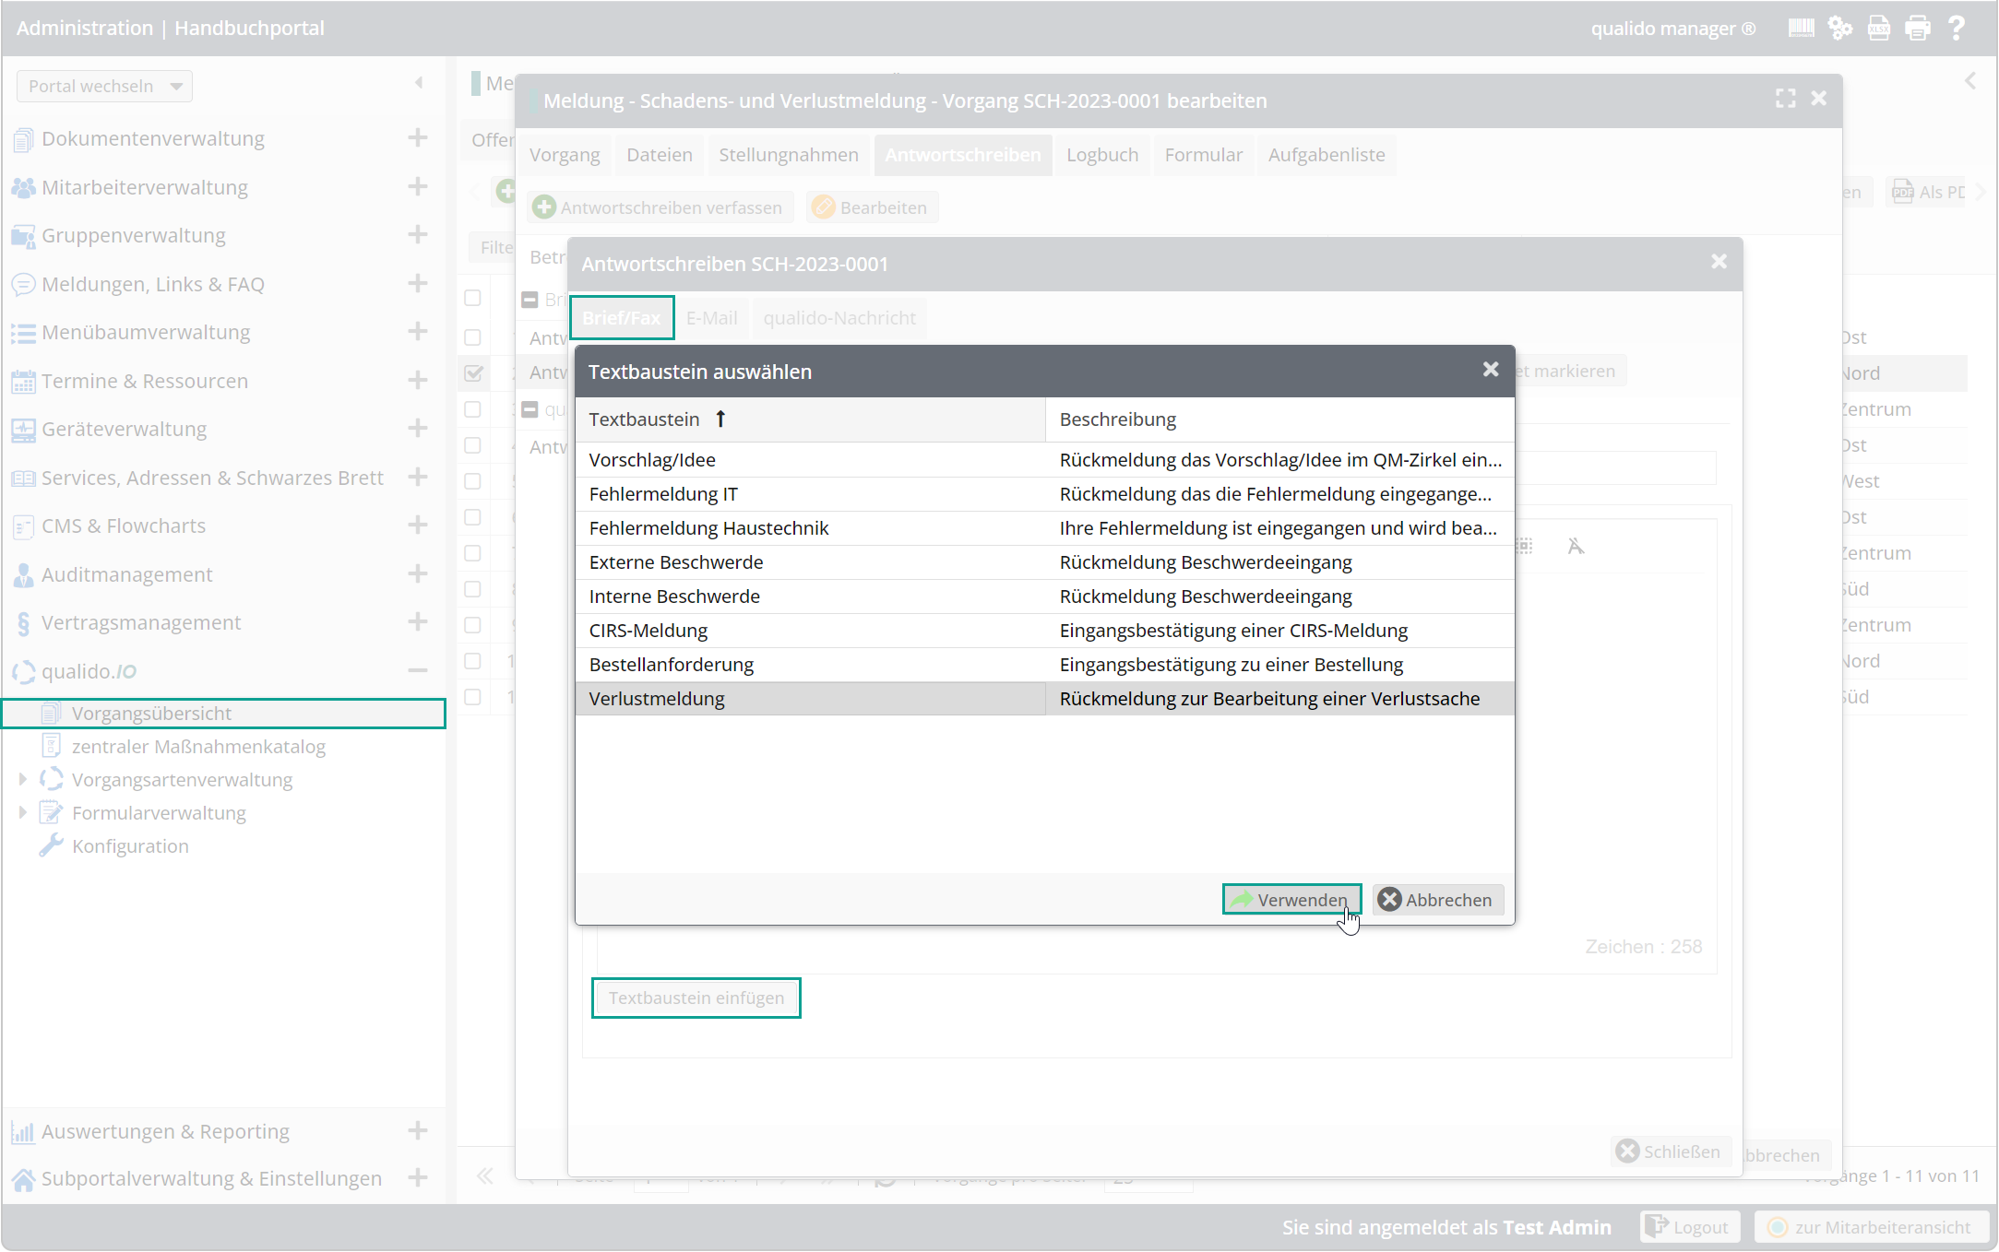Click the Konfiguration wrench icon
Screen dimensions: 1999x1252
pyautogui.click(x=52, y=845)
